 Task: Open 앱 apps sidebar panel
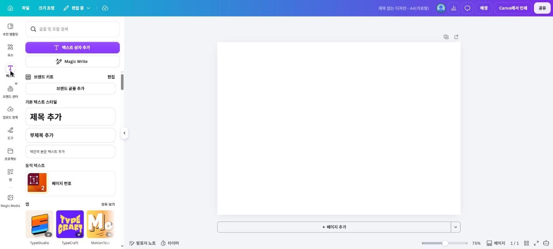pos(10,175)
